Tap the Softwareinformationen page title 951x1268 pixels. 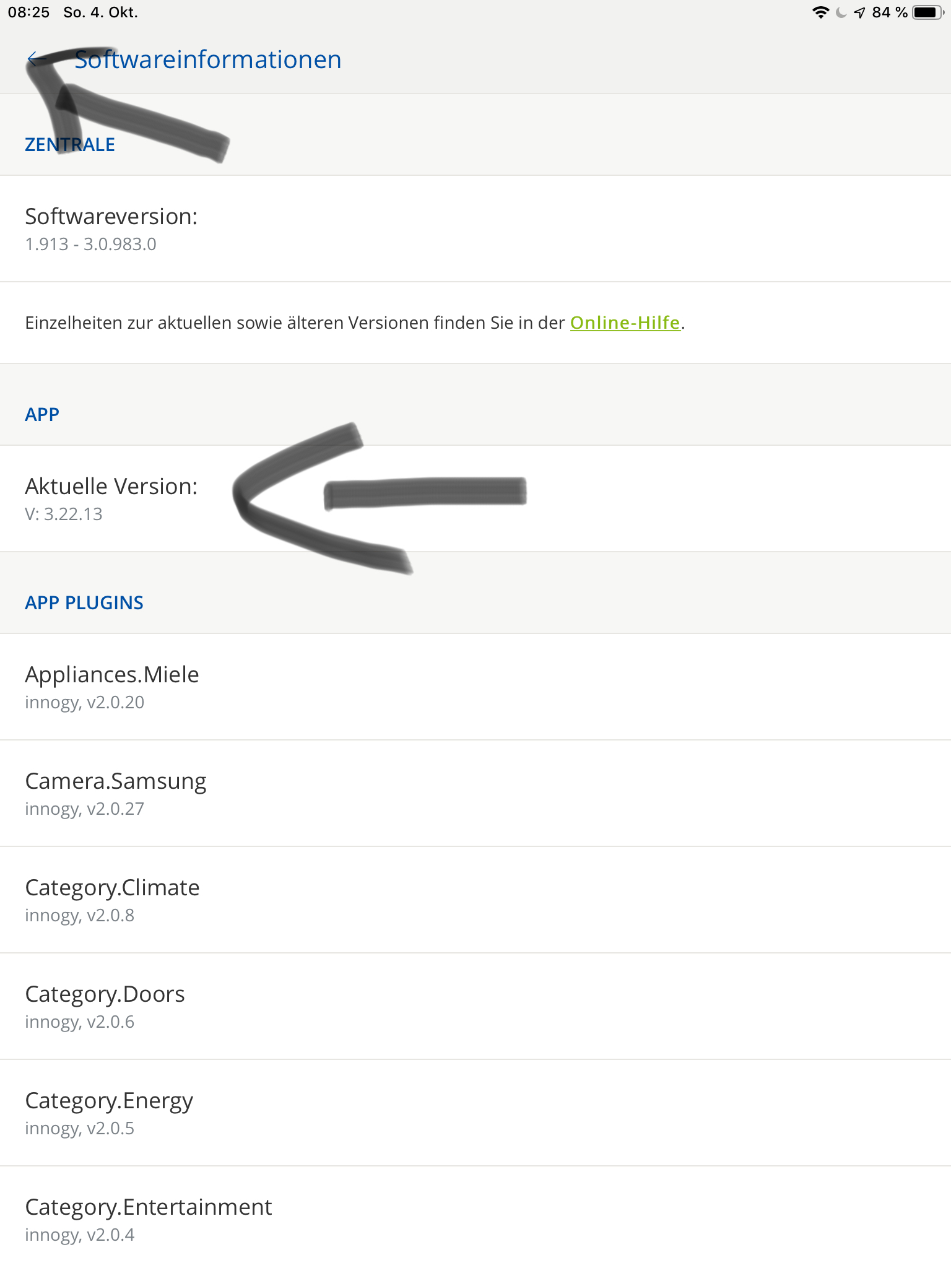coord(208,59)
